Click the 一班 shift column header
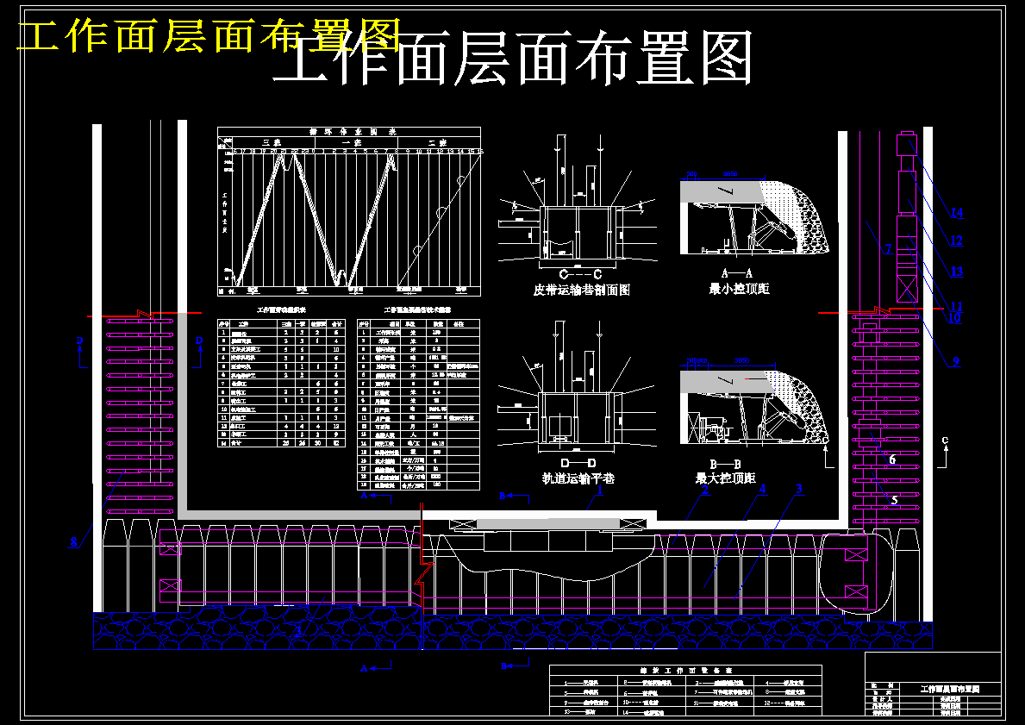The image size is (1025, 725). [x=353, y=142]
